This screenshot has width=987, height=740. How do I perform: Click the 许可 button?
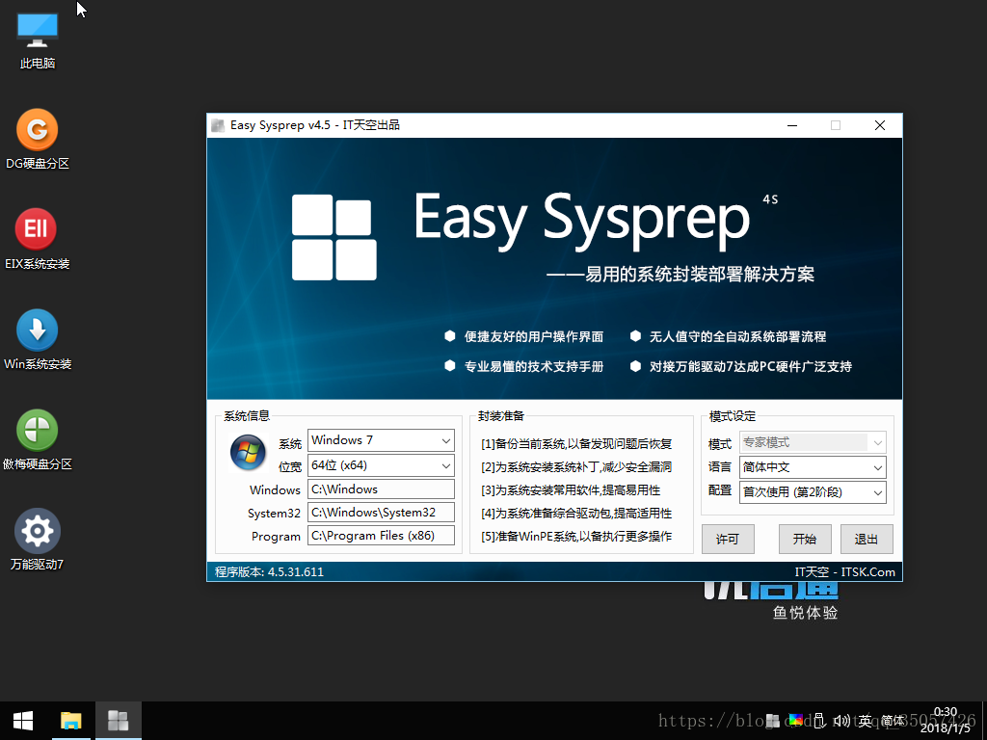[x=728, y=540]
